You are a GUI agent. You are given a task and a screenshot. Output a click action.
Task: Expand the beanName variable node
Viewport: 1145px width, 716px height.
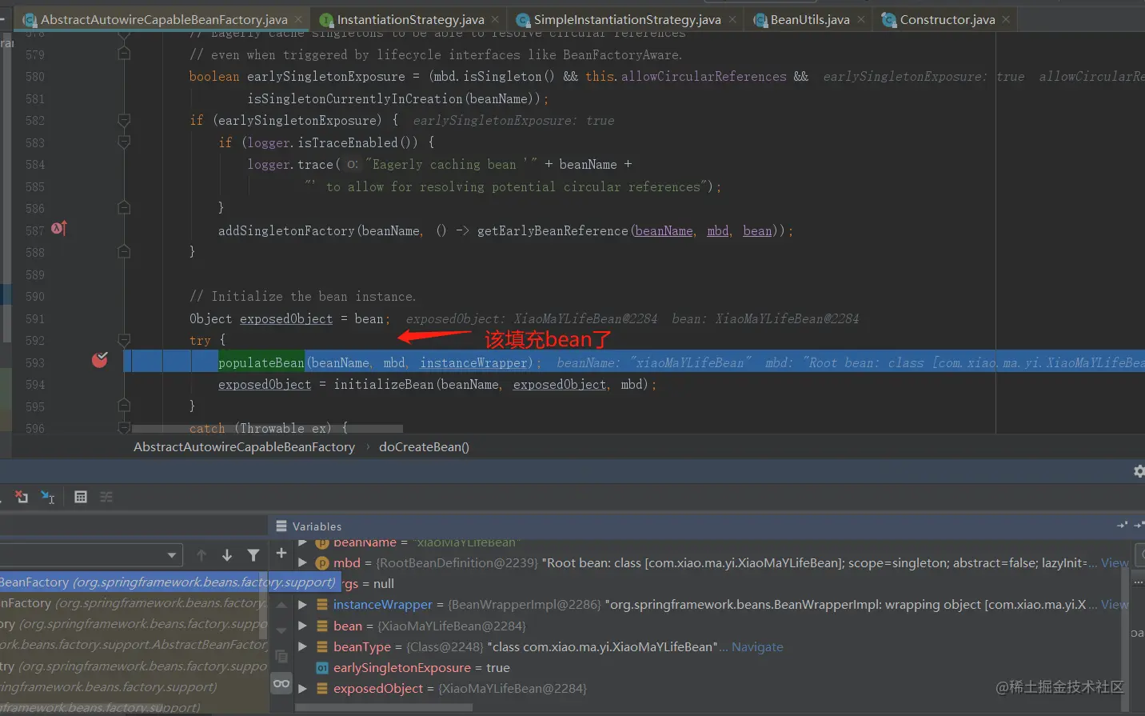click(x=302, y=542)
